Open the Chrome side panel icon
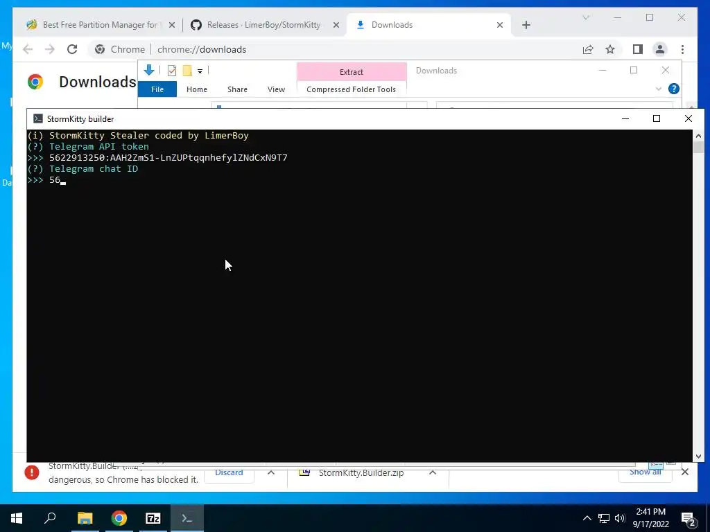The image size is (710, 532). pyautogui.click(x=638, y=49)
